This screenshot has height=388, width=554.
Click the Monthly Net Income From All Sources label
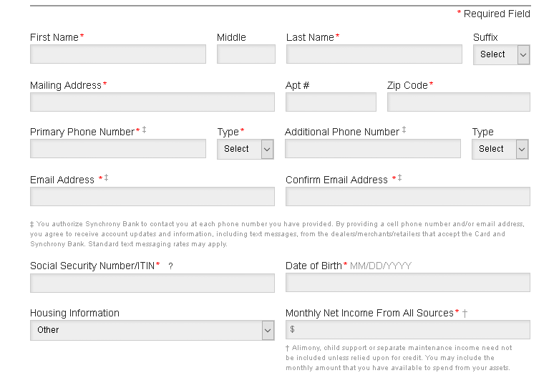(x=369, y=313)
